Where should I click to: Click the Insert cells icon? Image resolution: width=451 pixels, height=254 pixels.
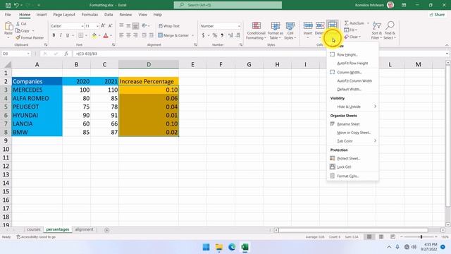click(x=308, y=26)
